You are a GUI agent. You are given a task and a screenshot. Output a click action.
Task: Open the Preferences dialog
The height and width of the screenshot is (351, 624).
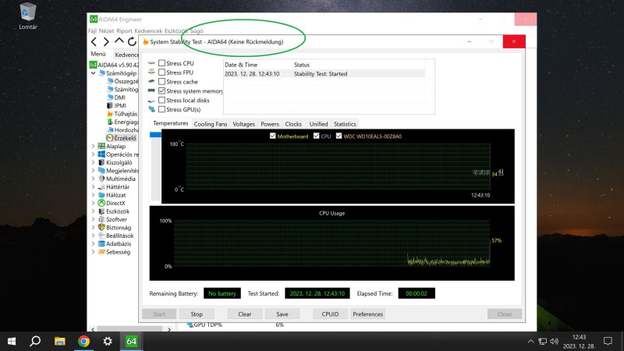pos(367,314)
